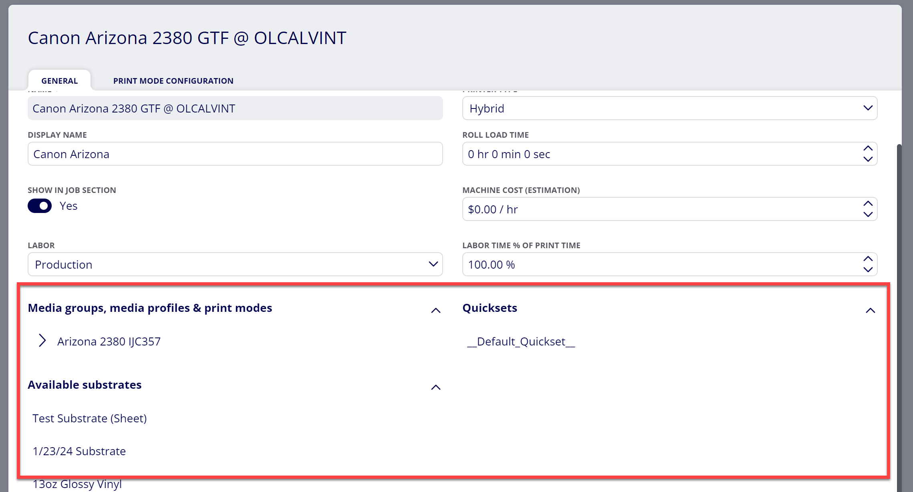Open the Labor Production dropdown
This screenshot has width=913, height=492.
(235, 264)
